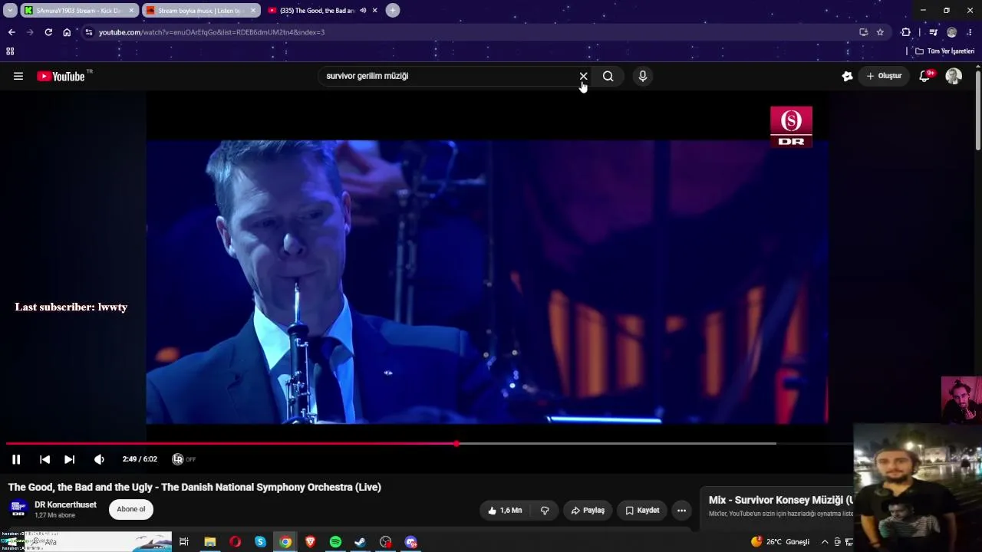Image resolution: width=982 pixels, height=552 pixels.
Task: Click the magnifier search button
Action: (608, 76)
